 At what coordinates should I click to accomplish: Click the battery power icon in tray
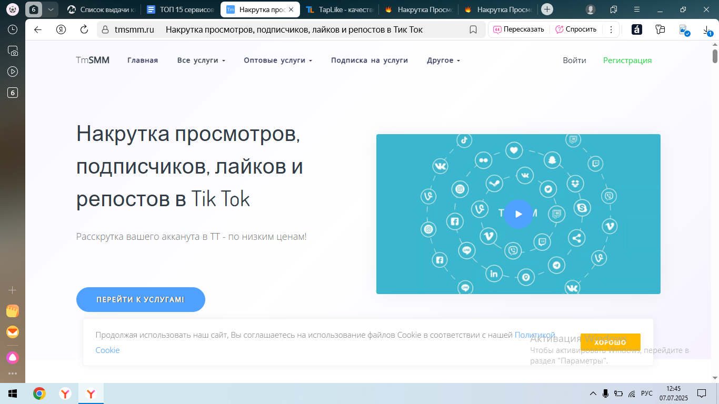point(618,393)
